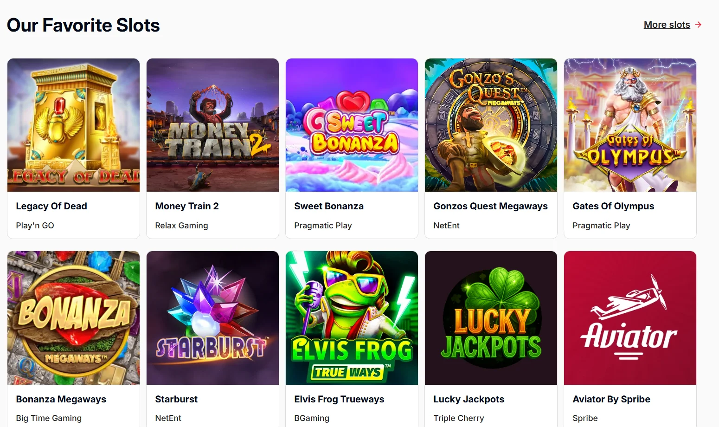The height and width of the screenshot is (427, 719).
Task: Open the Money Train 2 slot game
Action: click(212, 125)
